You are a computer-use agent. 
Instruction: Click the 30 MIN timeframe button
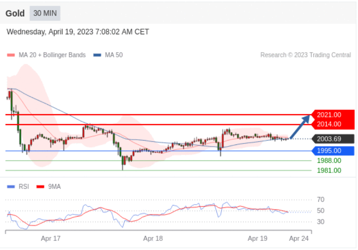tap(45, 13)
